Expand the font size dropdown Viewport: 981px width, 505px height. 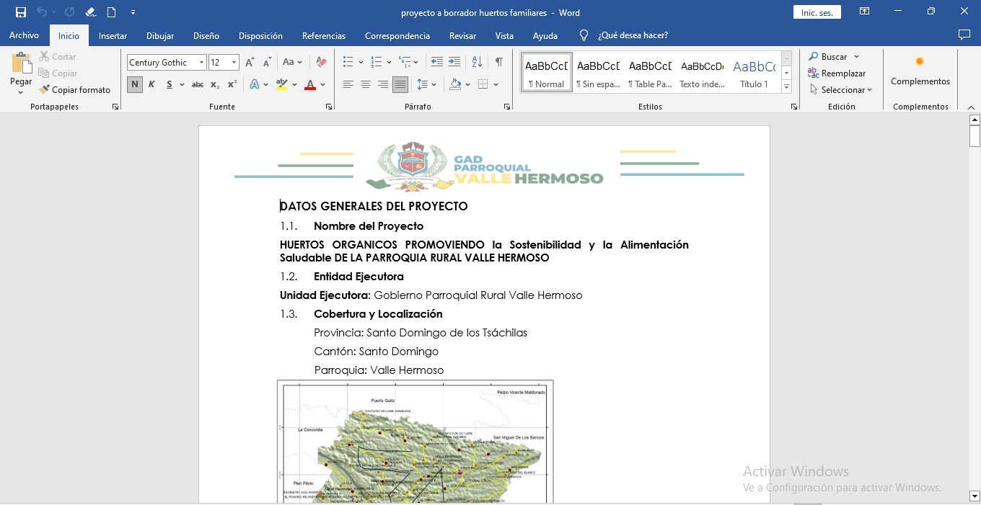pos(234,63)
